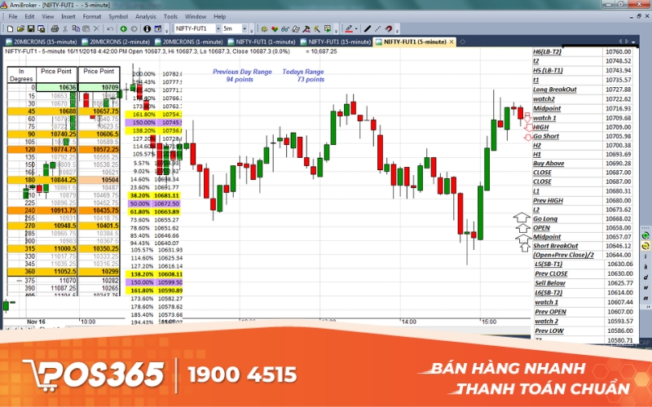Click the formula editor paper icon
Screen dimensions: 652x407
pos(296,28)
